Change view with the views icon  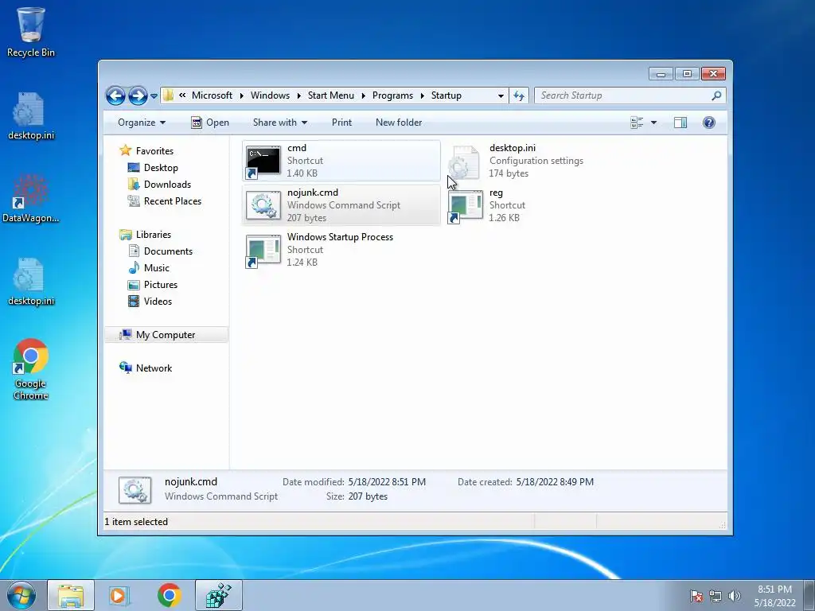pyautogui.click(x=637, y=123)
